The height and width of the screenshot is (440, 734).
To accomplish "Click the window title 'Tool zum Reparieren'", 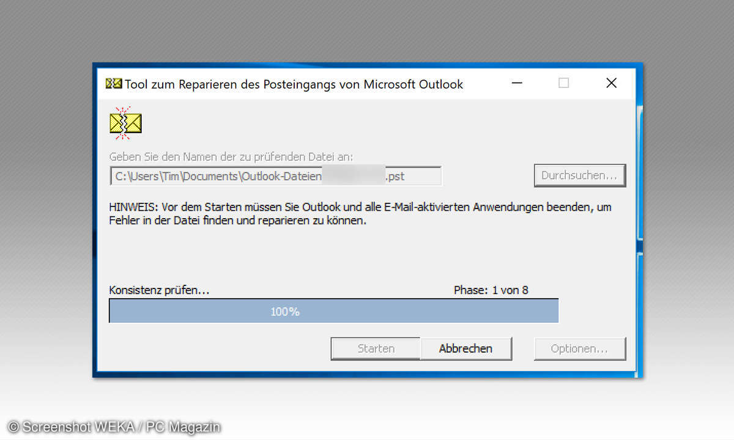I will (294, 84).
